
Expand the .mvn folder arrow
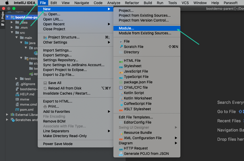[x=12, y=27]
